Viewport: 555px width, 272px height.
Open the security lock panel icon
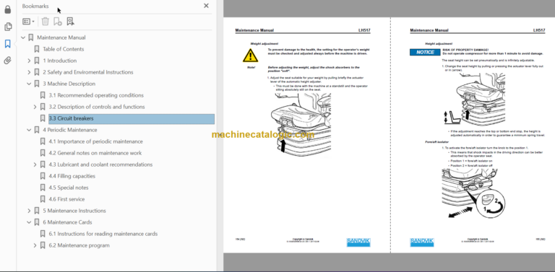8,9
